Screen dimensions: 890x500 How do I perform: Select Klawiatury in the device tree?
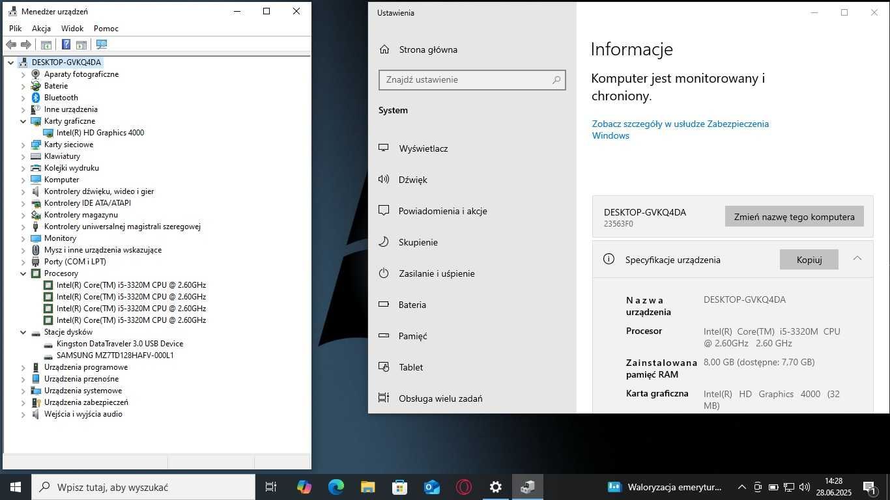click(62, 156)
